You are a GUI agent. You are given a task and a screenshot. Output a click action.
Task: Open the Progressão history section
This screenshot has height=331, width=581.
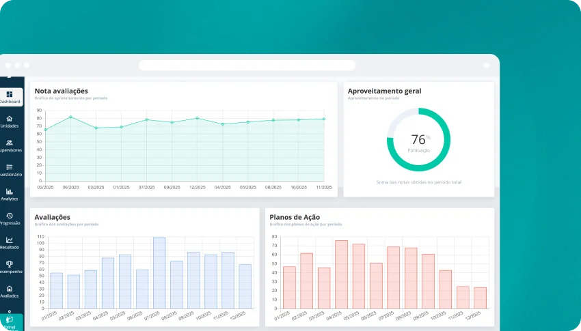[x=10, y=218]
